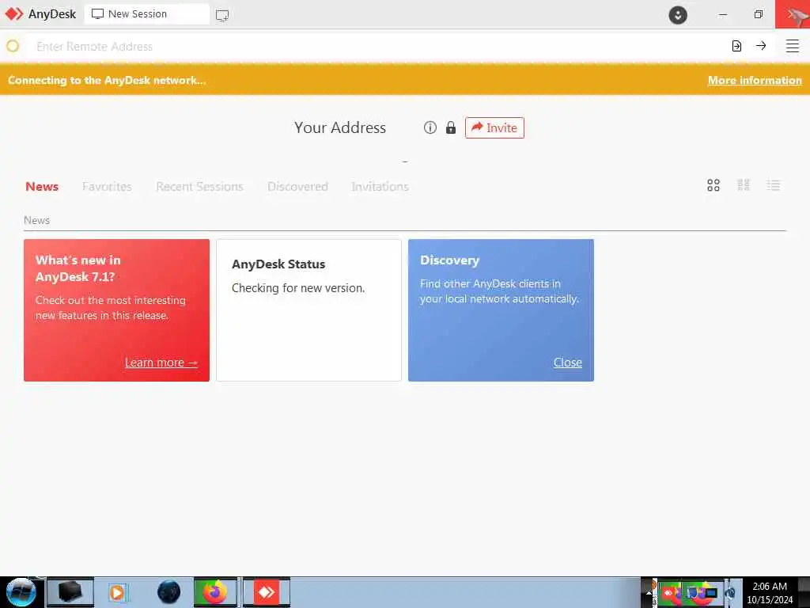Select the New Session tab

pos(146,14)
